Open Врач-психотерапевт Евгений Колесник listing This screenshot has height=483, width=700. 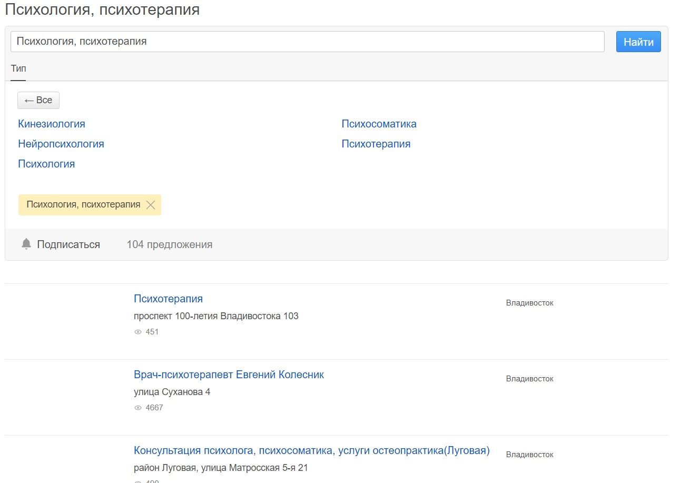pyautogui.click(x=229, y=374)
